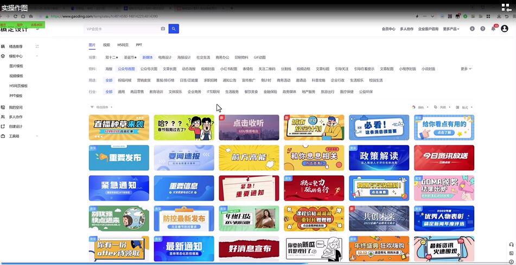516x265 pixels.
Task: Click the headset customer service icon
Action: [x=511, y=244]
